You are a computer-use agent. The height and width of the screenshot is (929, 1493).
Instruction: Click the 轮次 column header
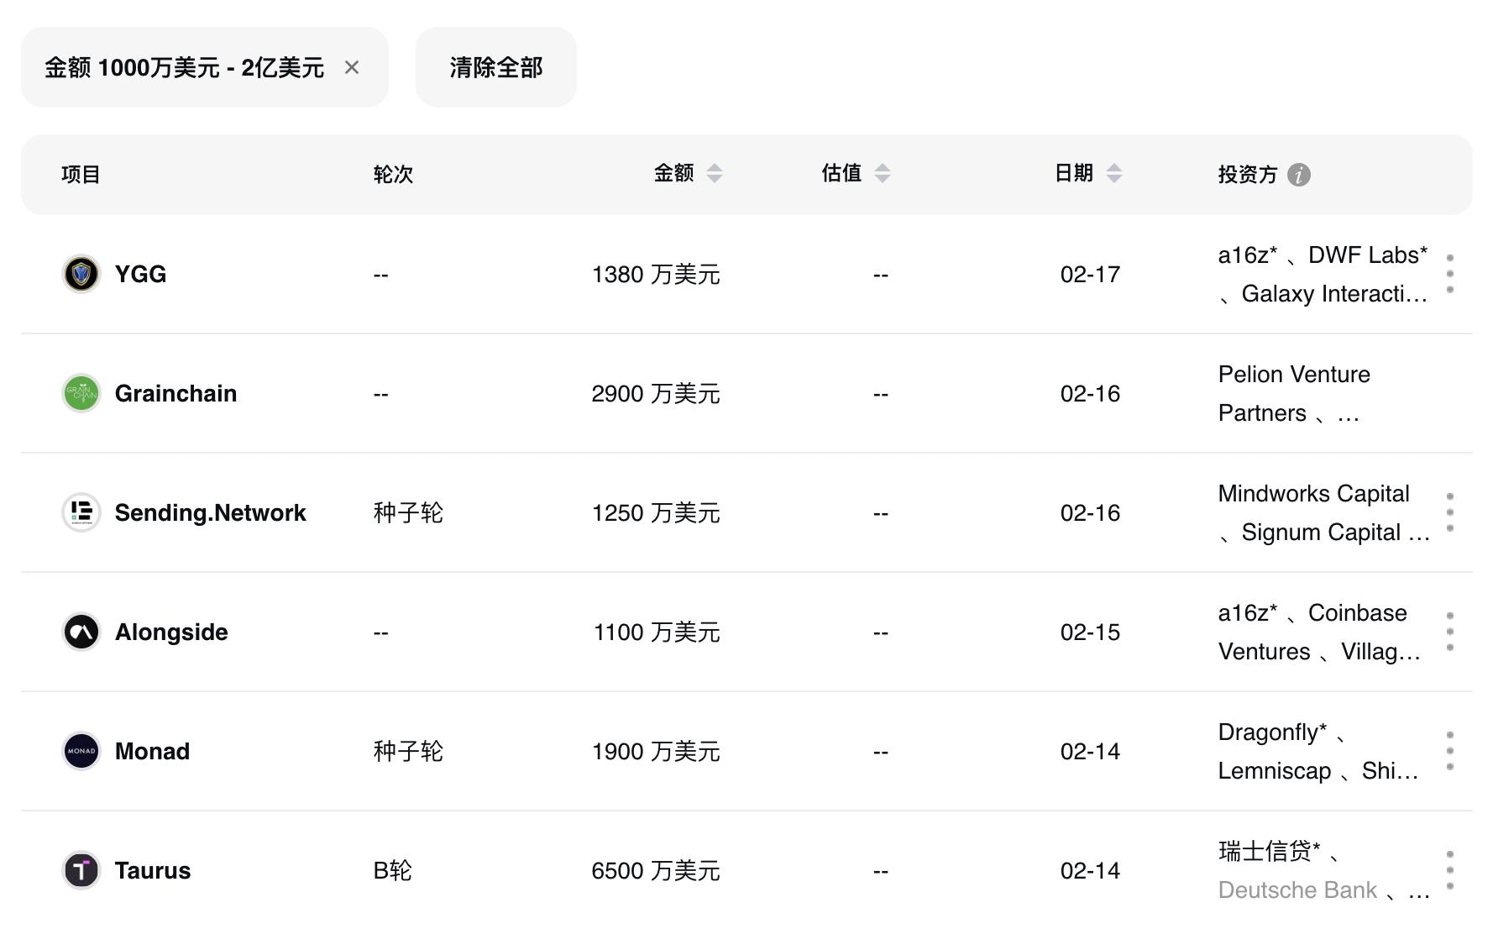click(393, 175)
